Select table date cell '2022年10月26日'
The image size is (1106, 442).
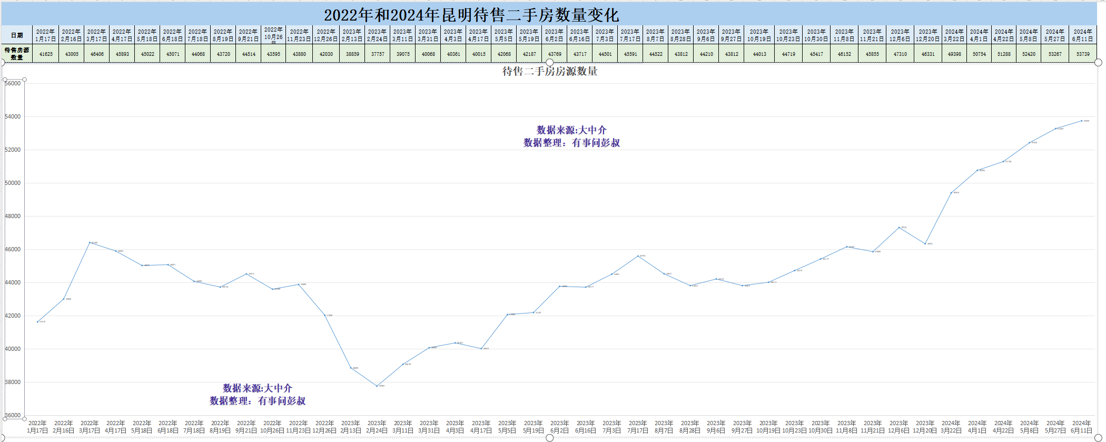coord(274,35)
